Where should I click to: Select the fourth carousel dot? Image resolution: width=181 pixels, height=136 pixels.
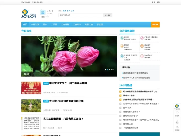pyautogui.click(x=111, y=70)
